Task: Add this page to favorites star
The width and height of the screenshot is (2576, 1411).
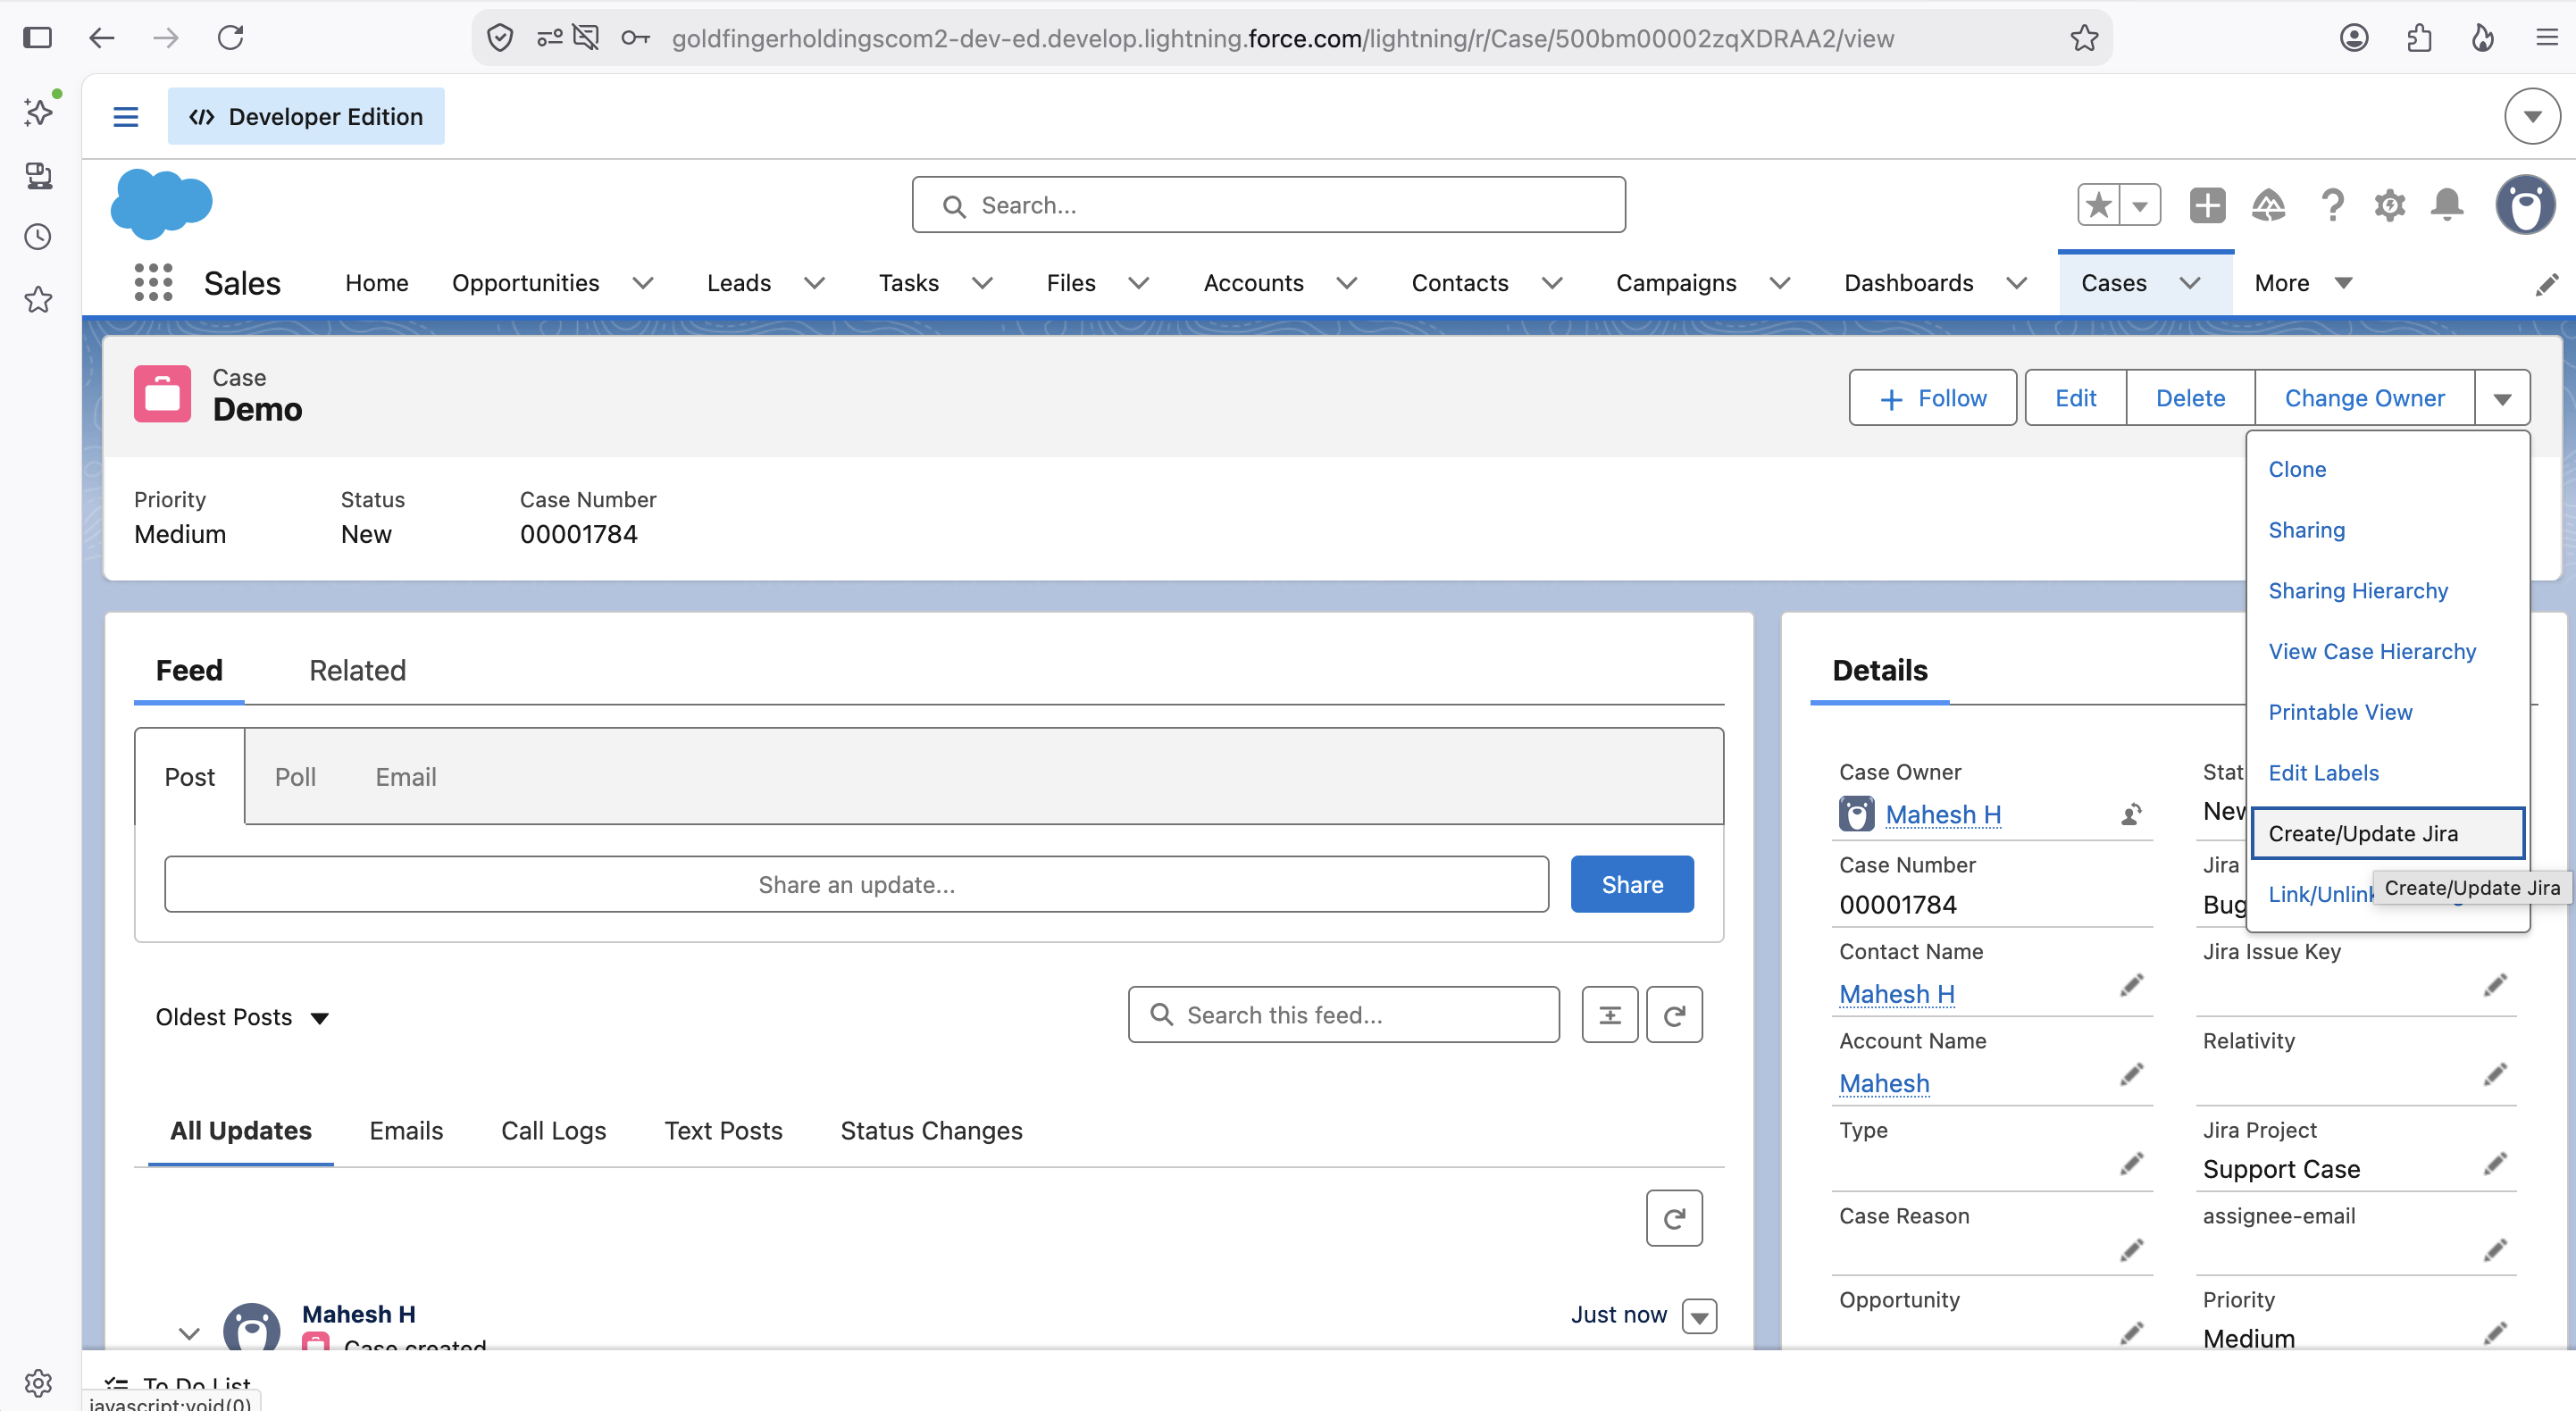Action: pyautogui.click(x=2099, y=205)
